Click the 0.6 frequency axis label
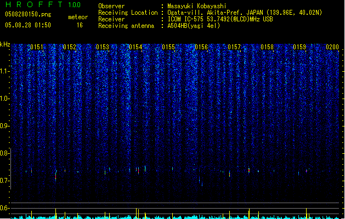Screen dimensions: 345x219 coord(4,208)
